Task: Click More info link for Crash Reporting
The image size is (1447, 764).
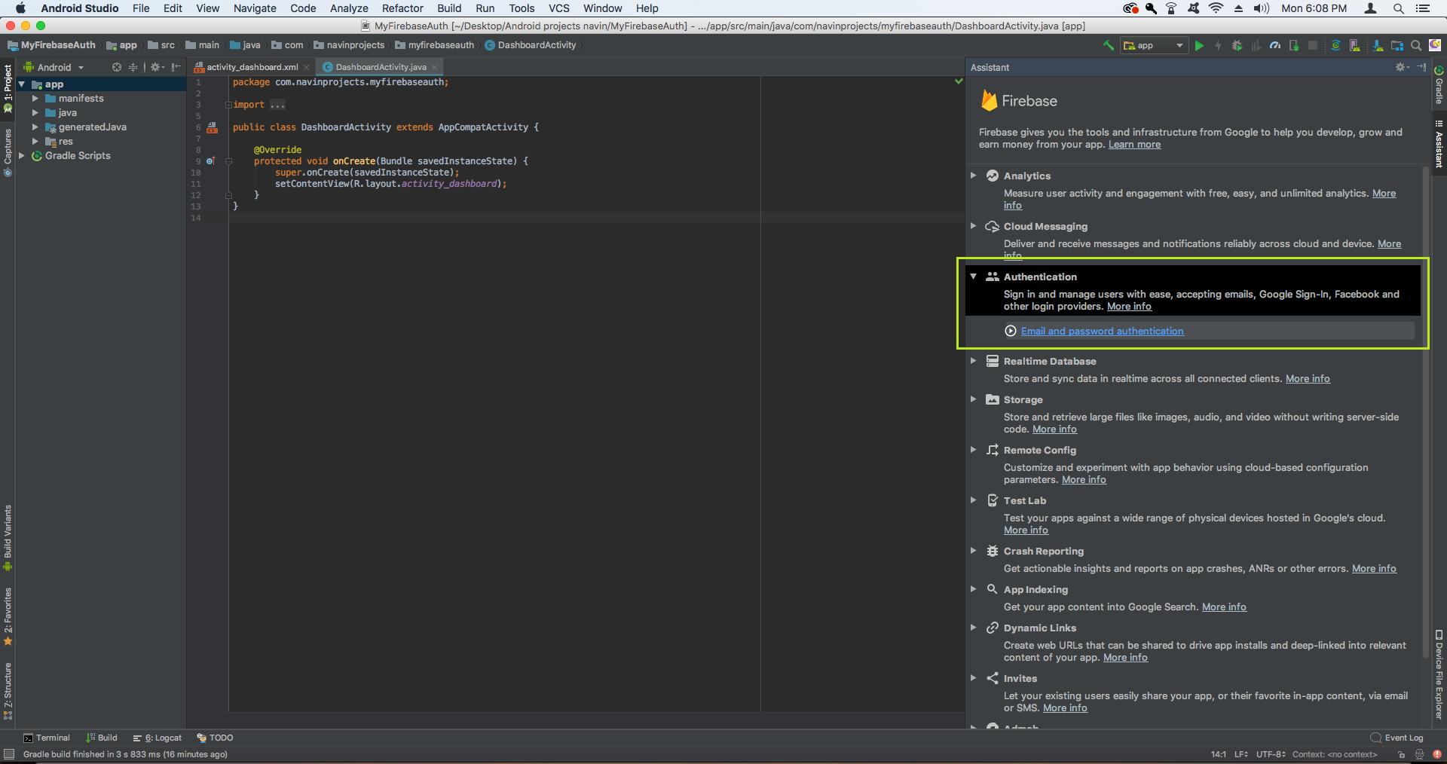Action: [x=1374, y=569]
